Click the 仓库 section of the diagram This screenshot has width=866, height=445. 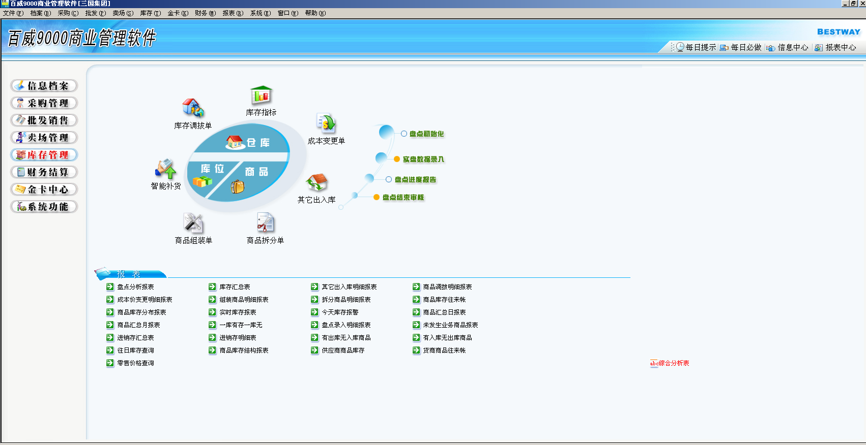248,142
